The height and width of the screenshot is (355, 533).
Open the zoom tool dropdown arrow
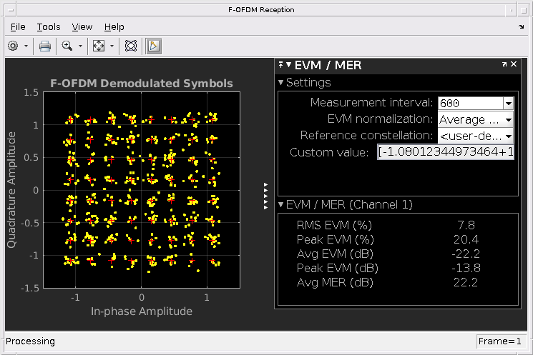coord(81,46)
